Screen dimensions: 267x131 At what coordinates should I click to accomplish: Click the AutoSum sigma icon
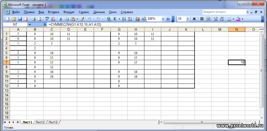pos(115,19)
